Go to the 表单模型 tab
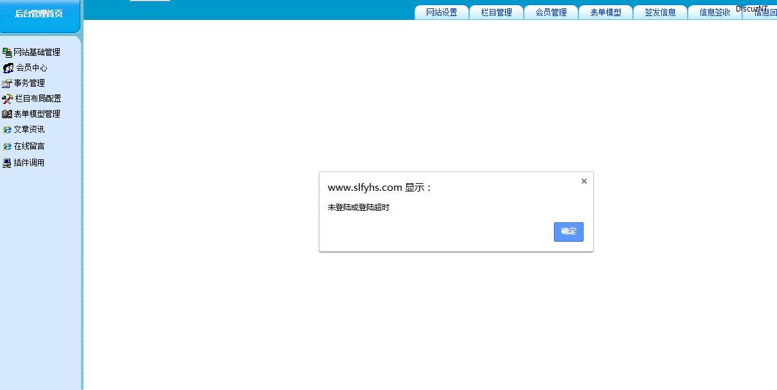 605,12
